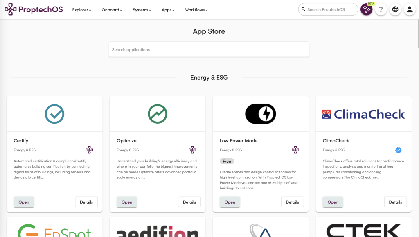Expand the Explorer dropdown menu

(82, 10)
